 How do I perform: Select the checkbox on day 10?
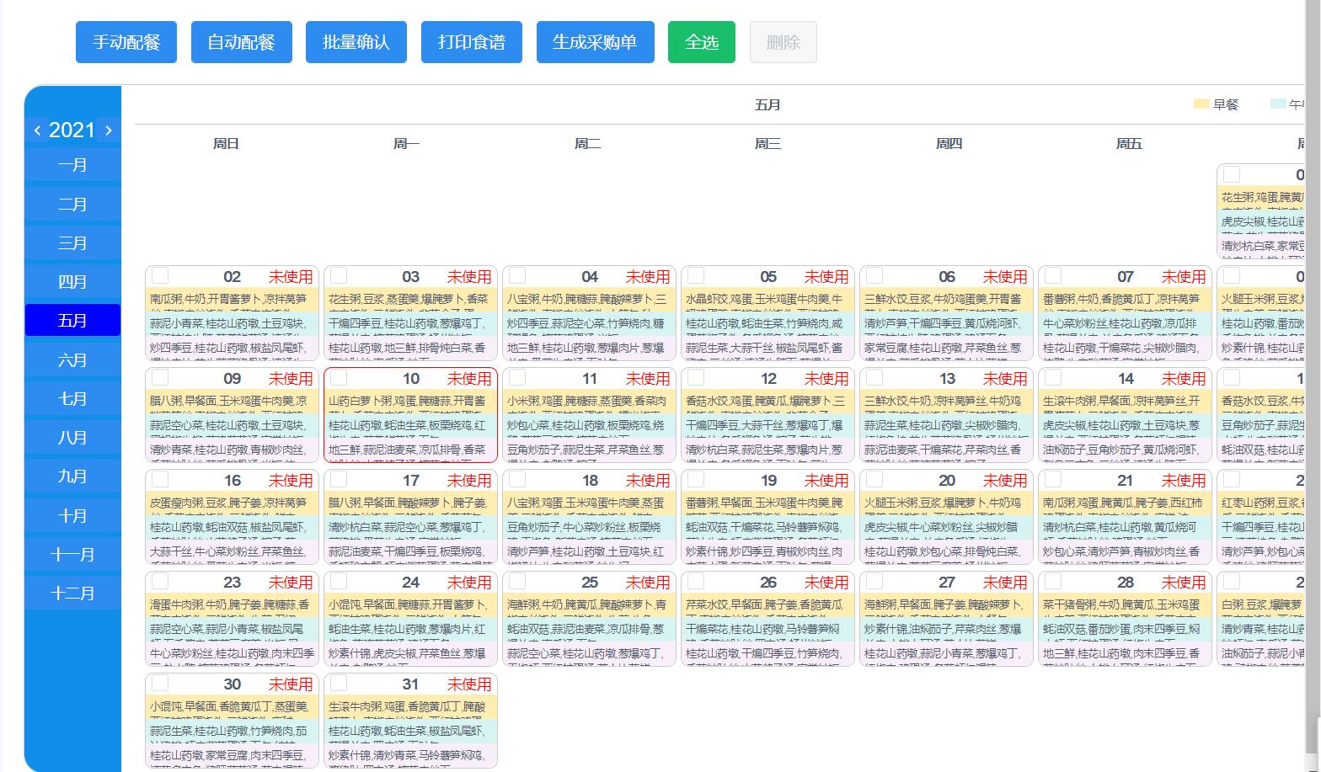click(339, 377)
